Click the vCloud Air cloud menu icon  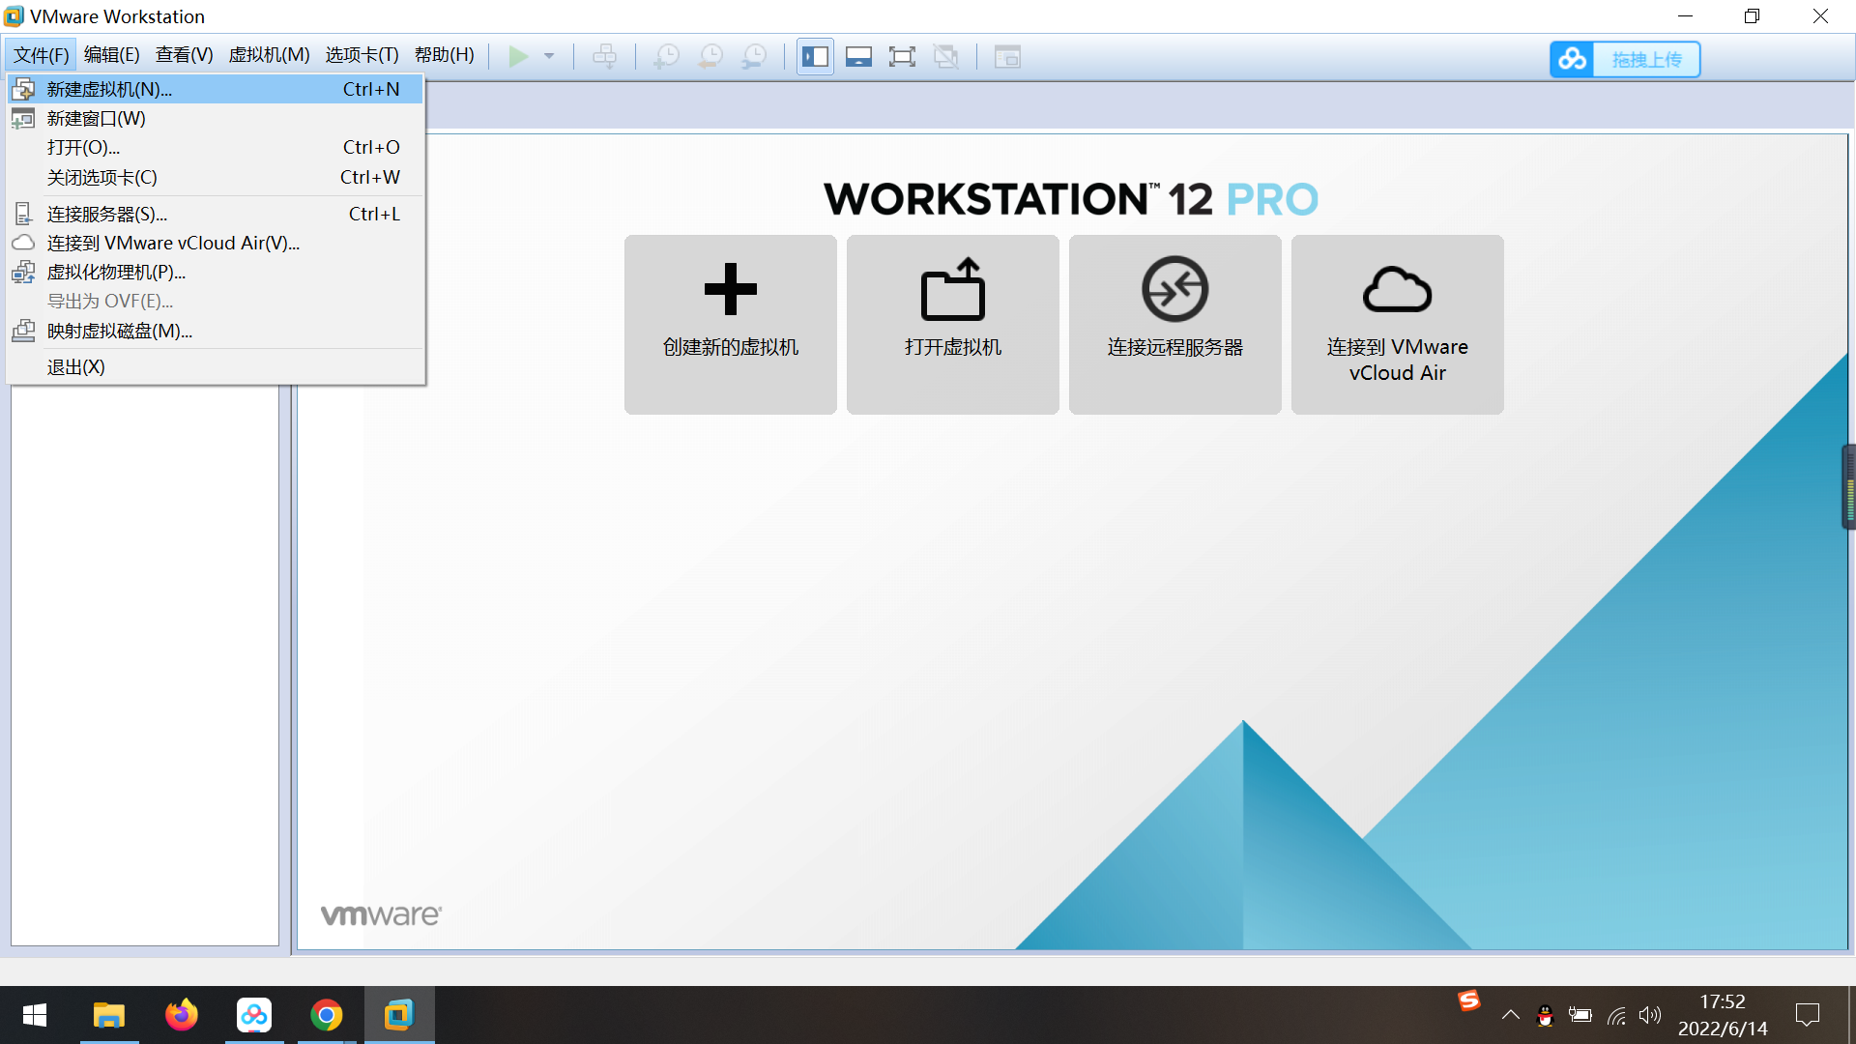click(x=23, y=243)
